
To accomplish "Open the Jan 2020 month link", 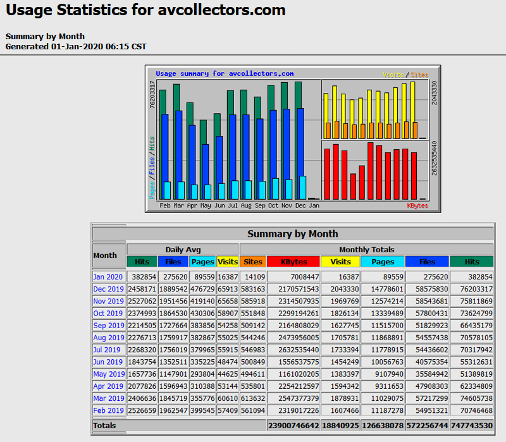I will click(108, 277).
